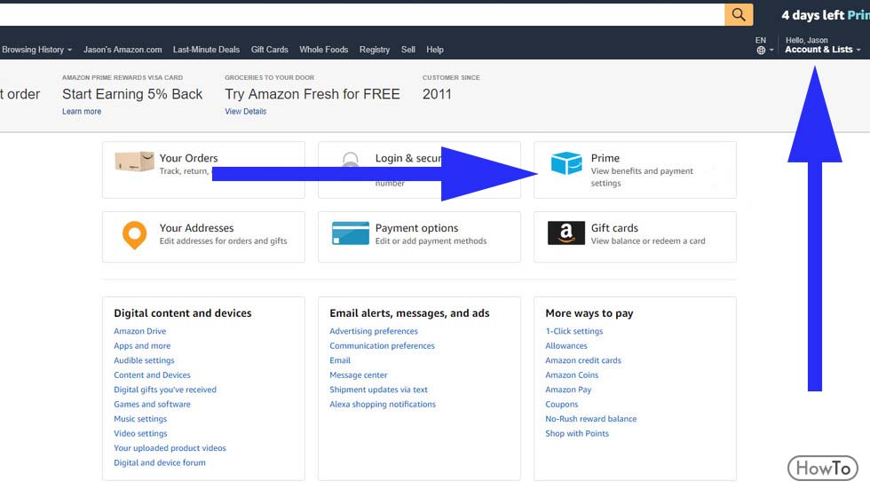870x489 pixels.
Task: Click the Your Addresses pin icon
Action: tap(134, 235)
